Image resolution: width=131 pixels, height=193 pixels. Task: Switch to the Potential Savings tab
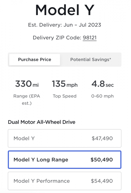coord(91,60)
